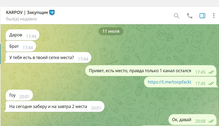Screen dimensions: 219x126
Task: Open the three-dot more options menu
Action: click(214, 16)
